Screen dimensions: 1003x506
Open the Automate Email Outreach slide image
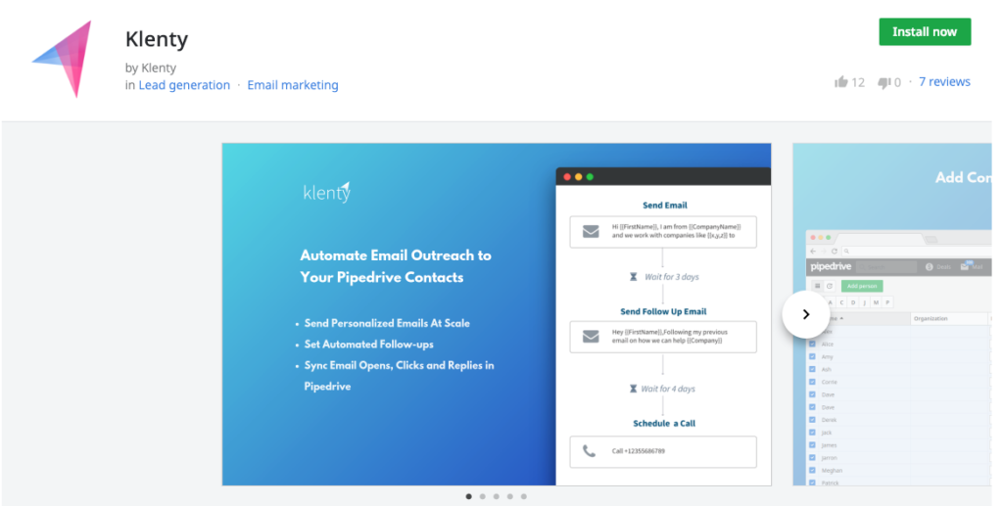tap(497, 314)
